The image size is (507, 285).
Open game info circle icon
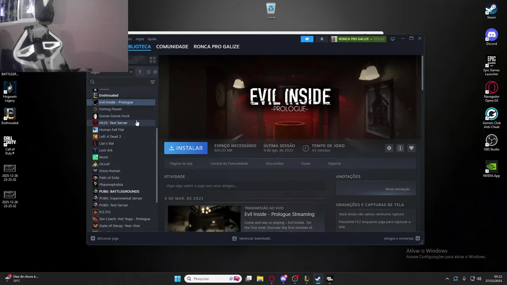pyautogui.click(x=400, y=148)
